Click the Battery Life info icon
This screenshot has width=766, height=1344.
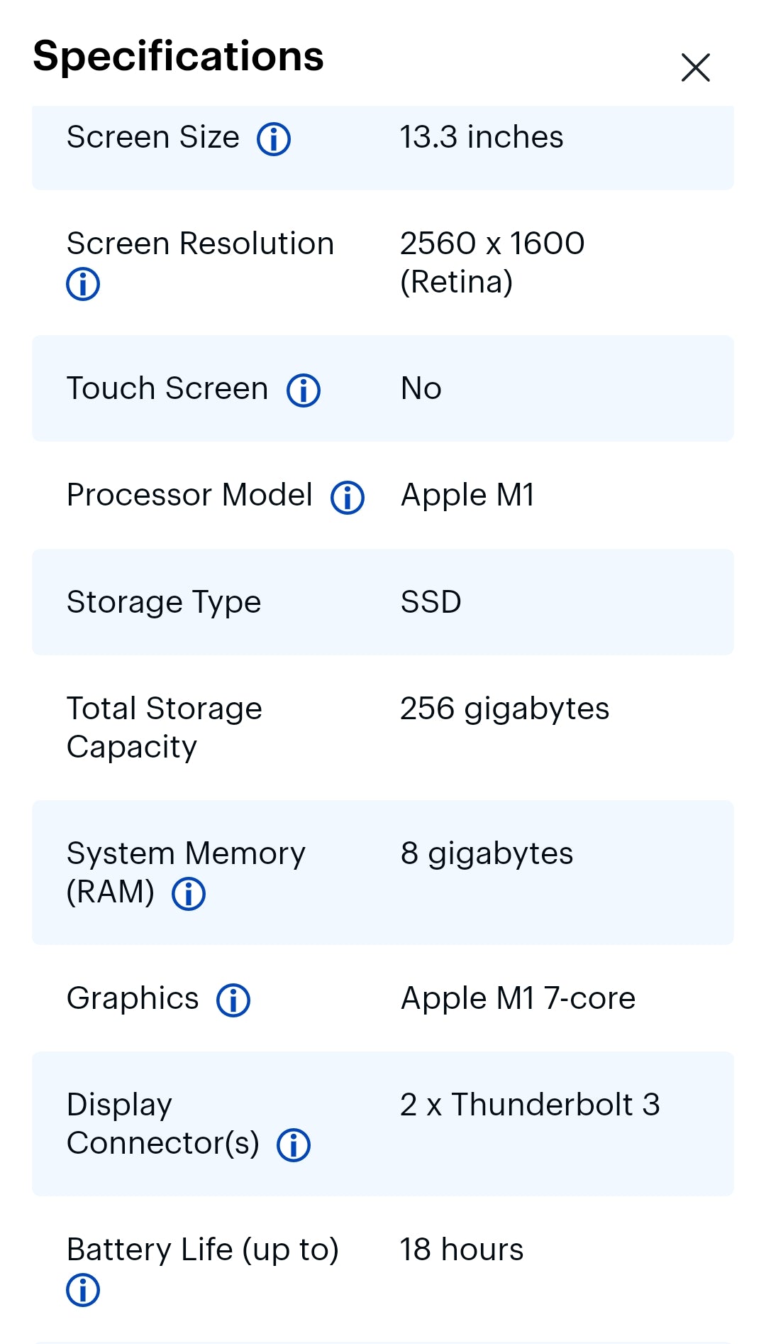(83, 1290)
